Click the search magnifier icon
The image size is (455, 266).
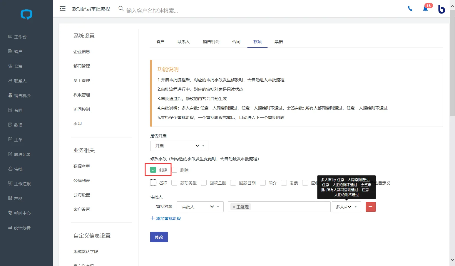pos(121,9)
